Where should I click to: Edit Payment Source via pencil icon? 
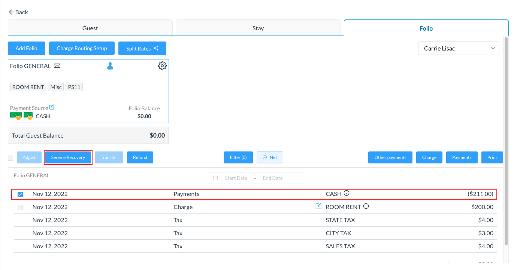click(52, 107)
